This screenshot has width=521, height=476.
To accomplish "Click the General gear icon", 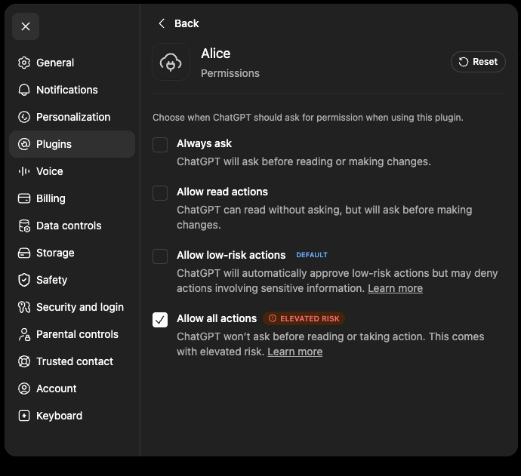I will point(24,63).
